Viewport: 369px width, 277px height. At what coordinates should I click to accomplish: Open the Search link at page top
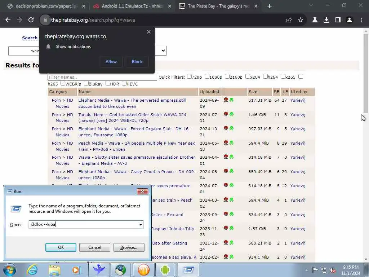(30, 38)
